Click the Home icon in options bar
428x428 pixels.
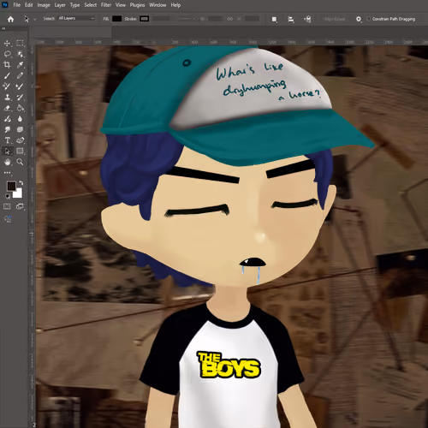[x=10, y=19]
